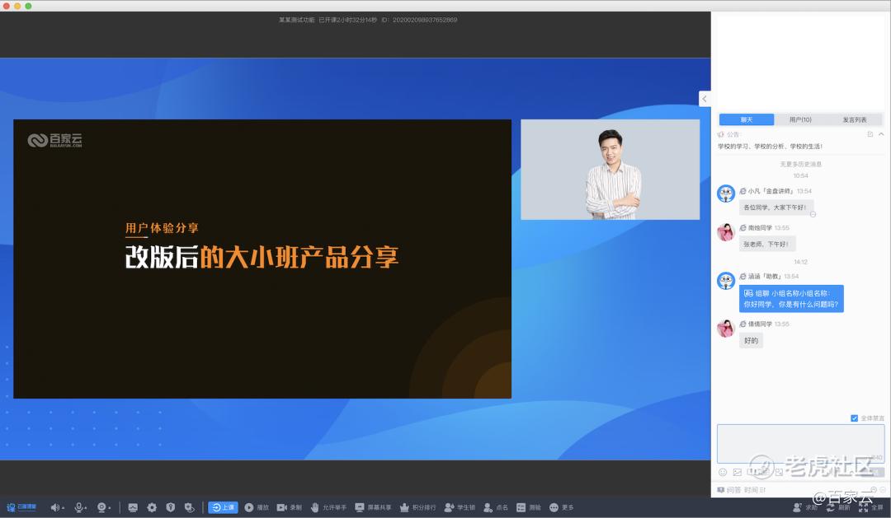Image resolution: width=891 pixels, height=518 pixels.
Task: Switch to the 发言列表 tab
Action: 855,119
